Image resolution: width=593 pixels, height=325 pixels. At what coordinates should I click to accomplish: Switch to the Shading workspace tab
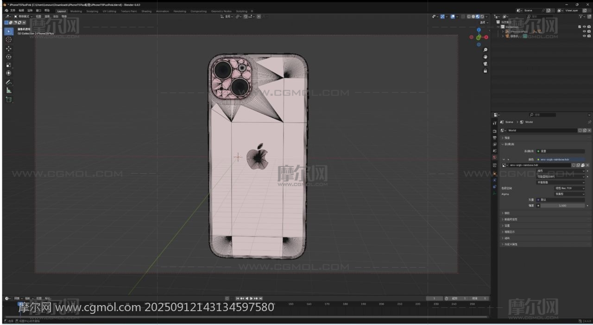click(146, 11)
